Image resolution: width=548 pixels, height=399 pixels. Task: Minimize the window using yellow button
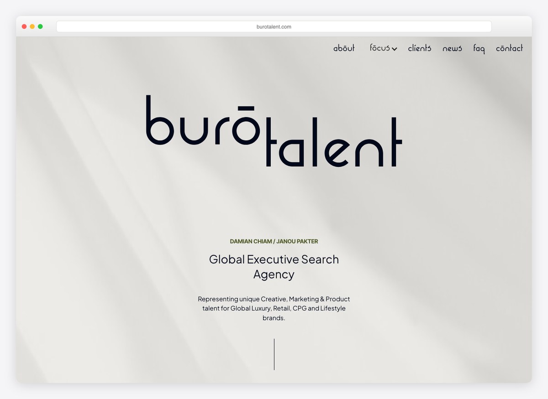[32, 26]
